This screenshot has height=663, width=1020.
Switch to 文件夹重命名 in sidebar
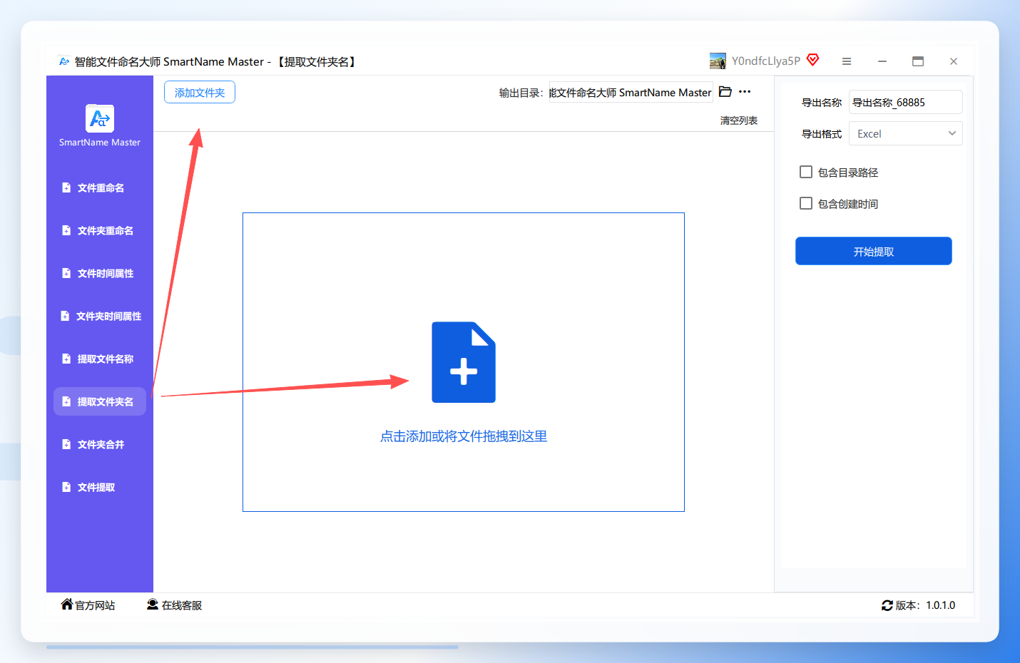[x=100, y=230]
